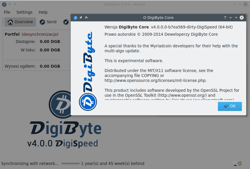250x169 pixels.
Task: Click the mit-license.php URL text
Action: tap(155, 80)
